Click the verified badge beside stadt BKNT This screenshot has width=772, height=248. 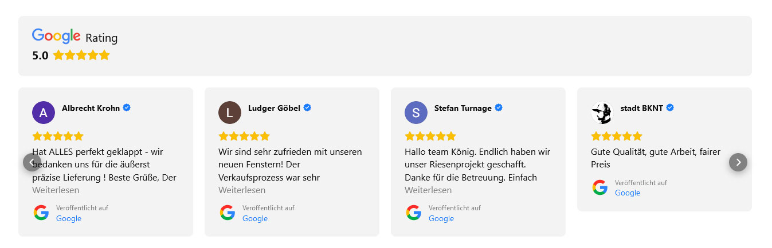670,107
